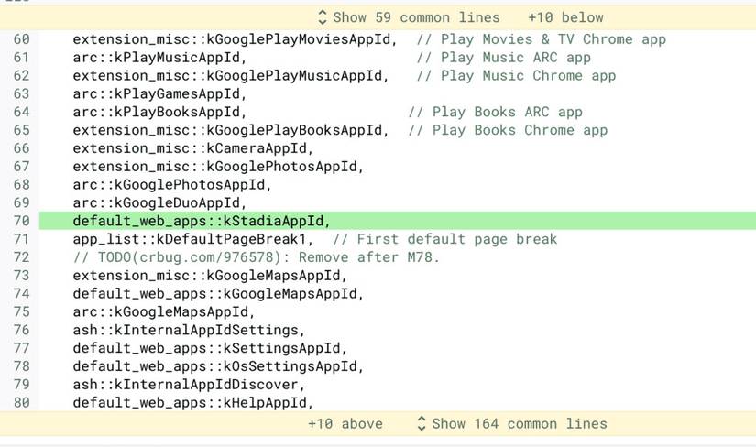Click extension_misc::kGooglePlayMoviesAppId code
This screenshot has width=756, height=447.
click(235, 39)
